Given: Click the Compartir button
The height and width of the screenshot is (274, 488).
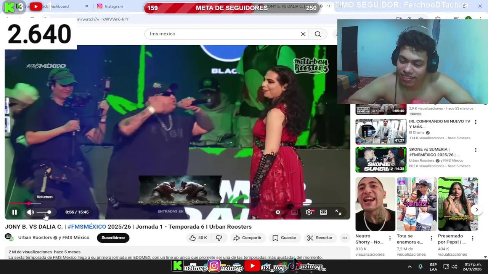Looking at the screenshot, I should (248, 238).
